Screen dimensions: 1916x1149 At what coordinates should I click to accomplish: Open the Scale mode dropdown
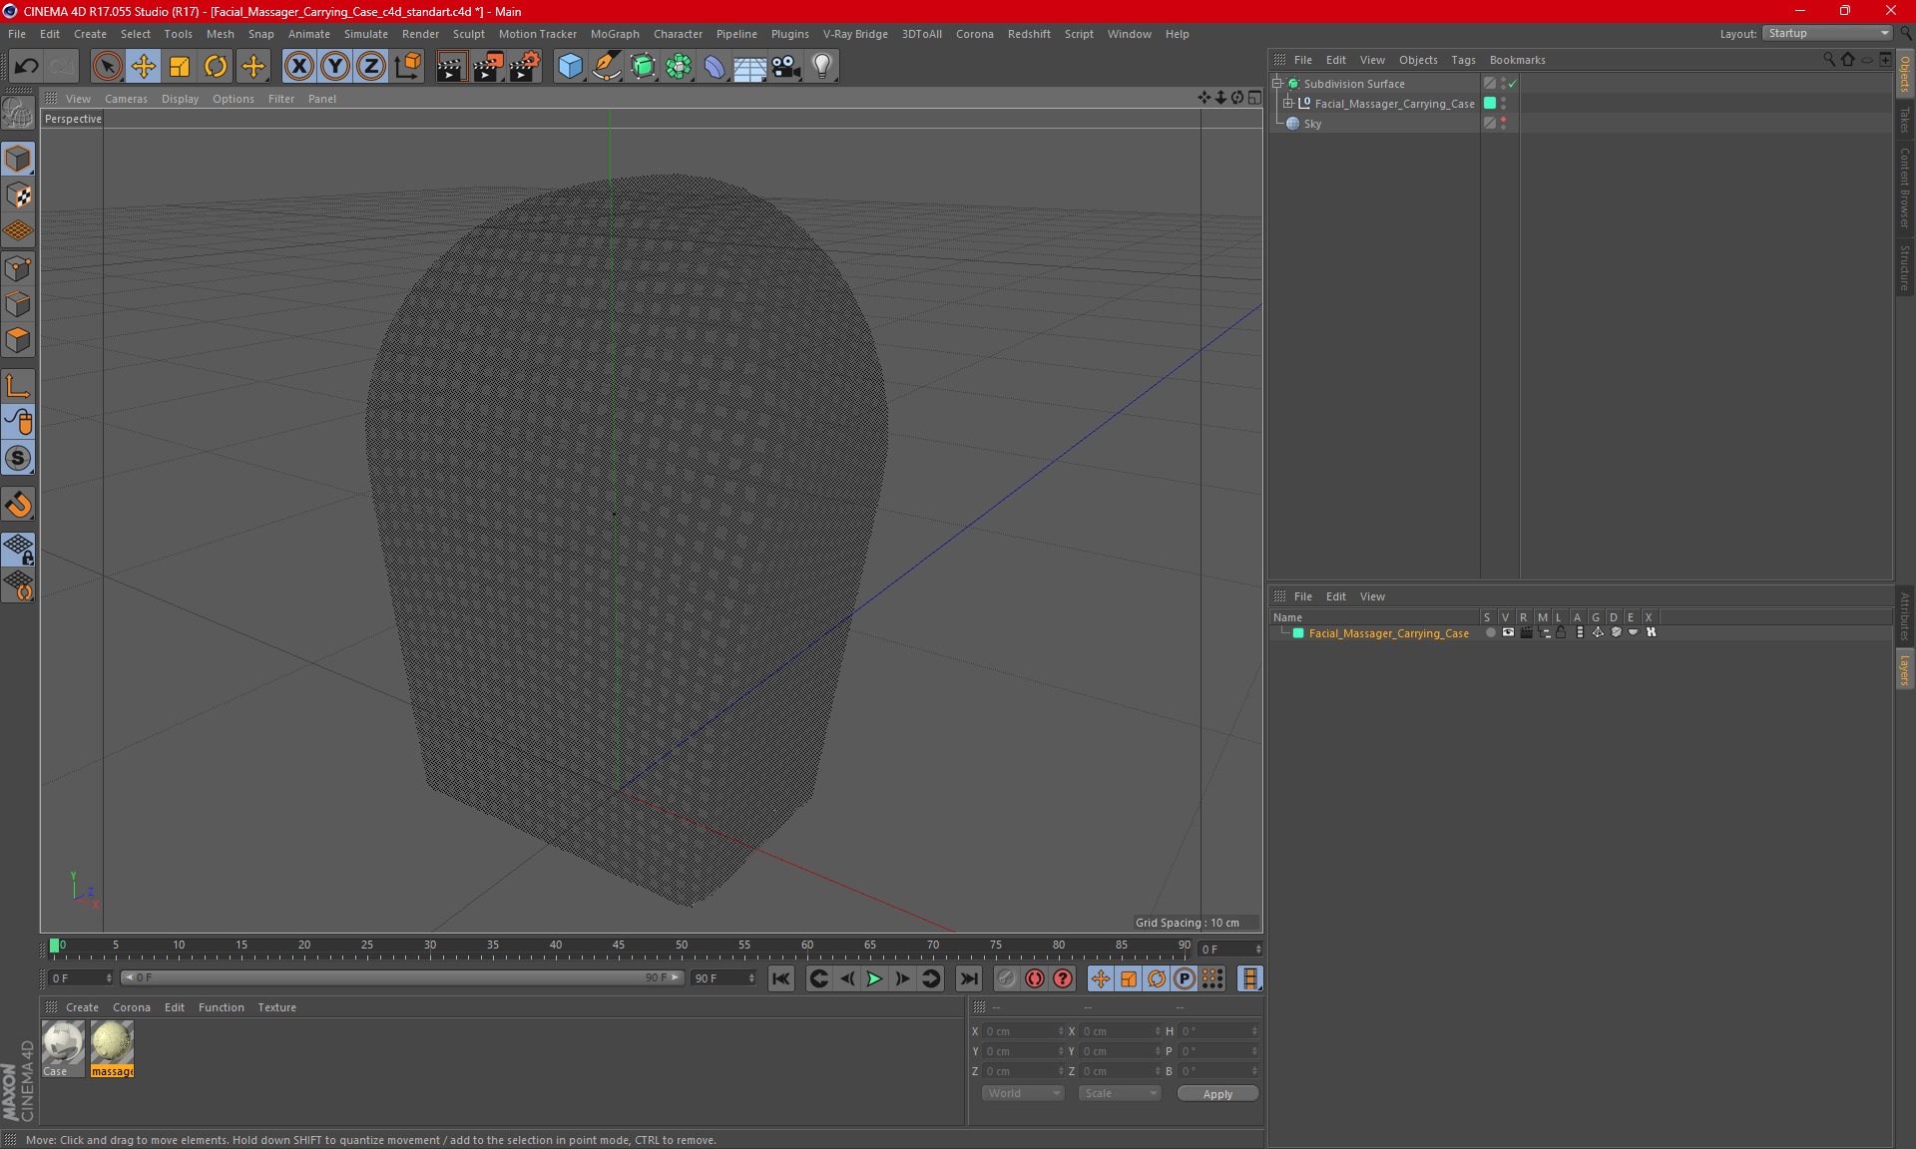(x=1120, y=1093)
